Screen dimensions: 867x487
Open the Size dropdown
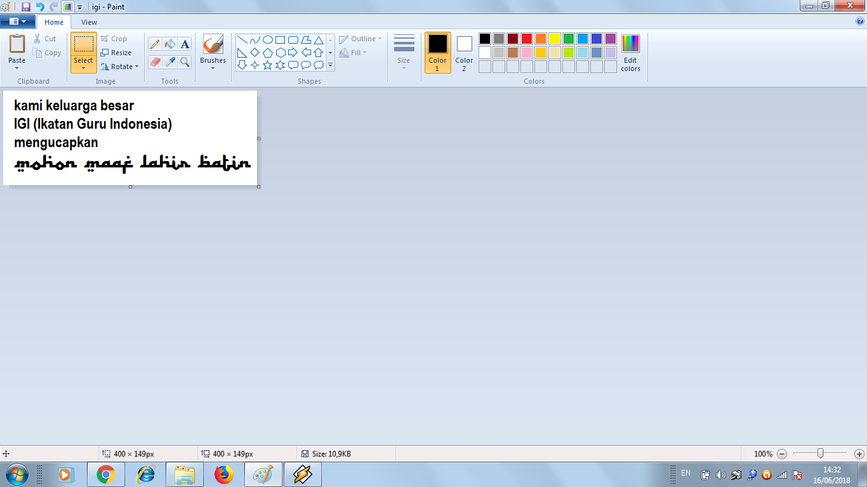point(404,53)
